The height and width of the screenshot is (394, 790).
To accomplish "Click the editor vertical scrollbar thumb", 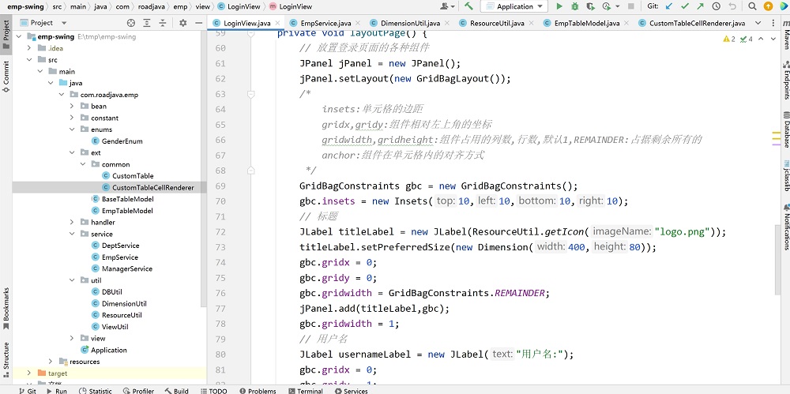I will [777, 260].
